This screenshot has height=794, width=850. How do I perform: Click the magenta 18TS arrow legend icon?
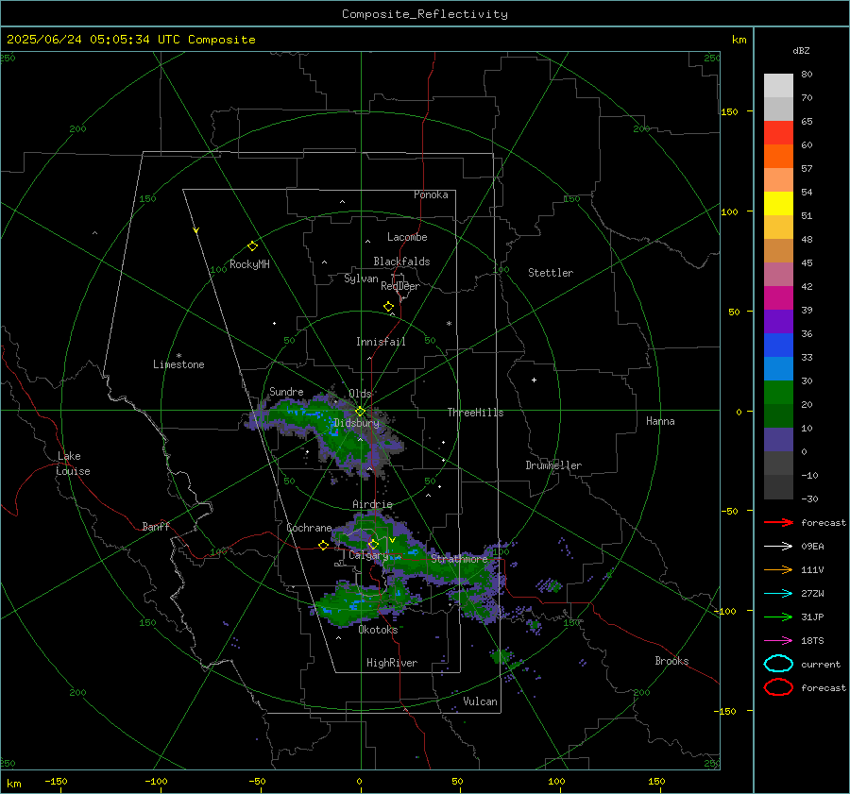point(778,641)
